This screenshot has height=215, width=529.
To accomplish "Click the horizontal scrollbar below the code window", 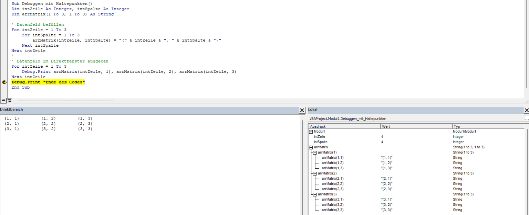I will (65, 101).
